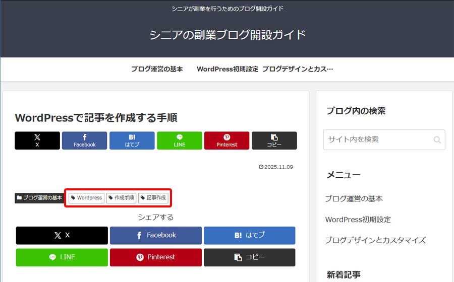Click the top コピー button

pos(274,140)
